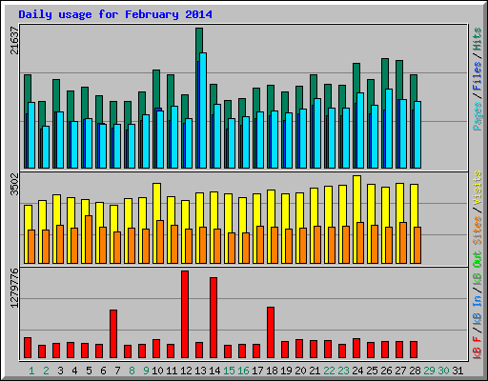Select day label 20 on the axis
This screenshot has width=488, height=381.
(x=300, y=371)
